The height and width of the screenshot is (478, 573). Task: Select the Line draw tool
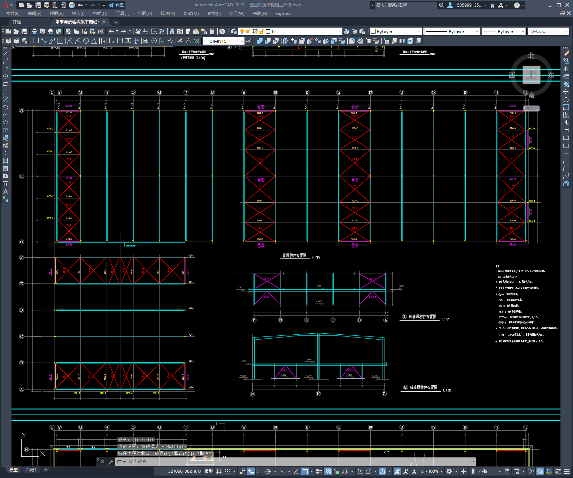coord(6,53)
